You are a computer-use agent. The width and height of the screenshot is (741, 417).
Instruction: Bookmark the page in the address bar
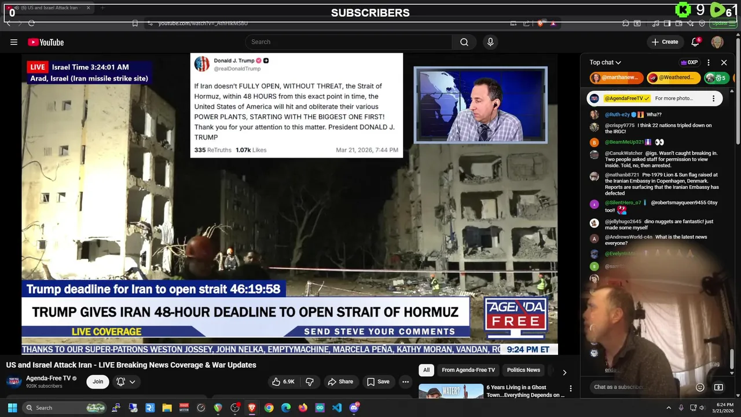coord(135,23)
